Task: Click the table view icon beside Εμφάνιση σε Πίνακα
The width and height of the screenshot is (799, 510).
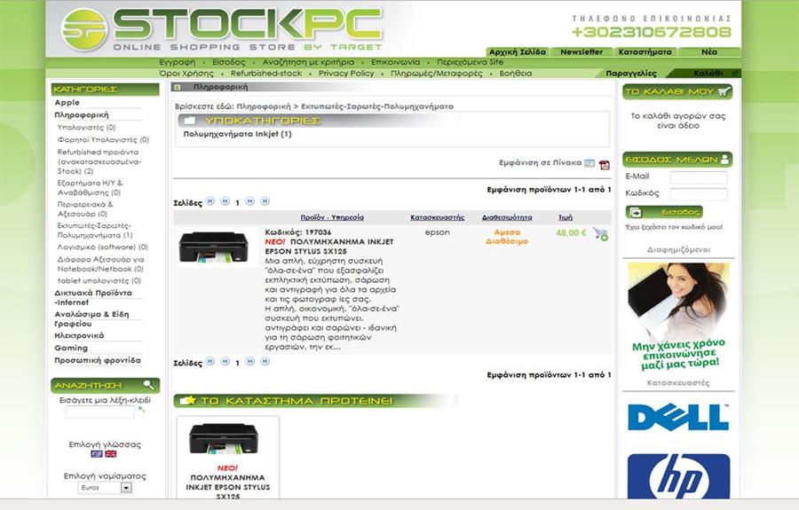Action: pyautogui.click(x=589, y=163)
